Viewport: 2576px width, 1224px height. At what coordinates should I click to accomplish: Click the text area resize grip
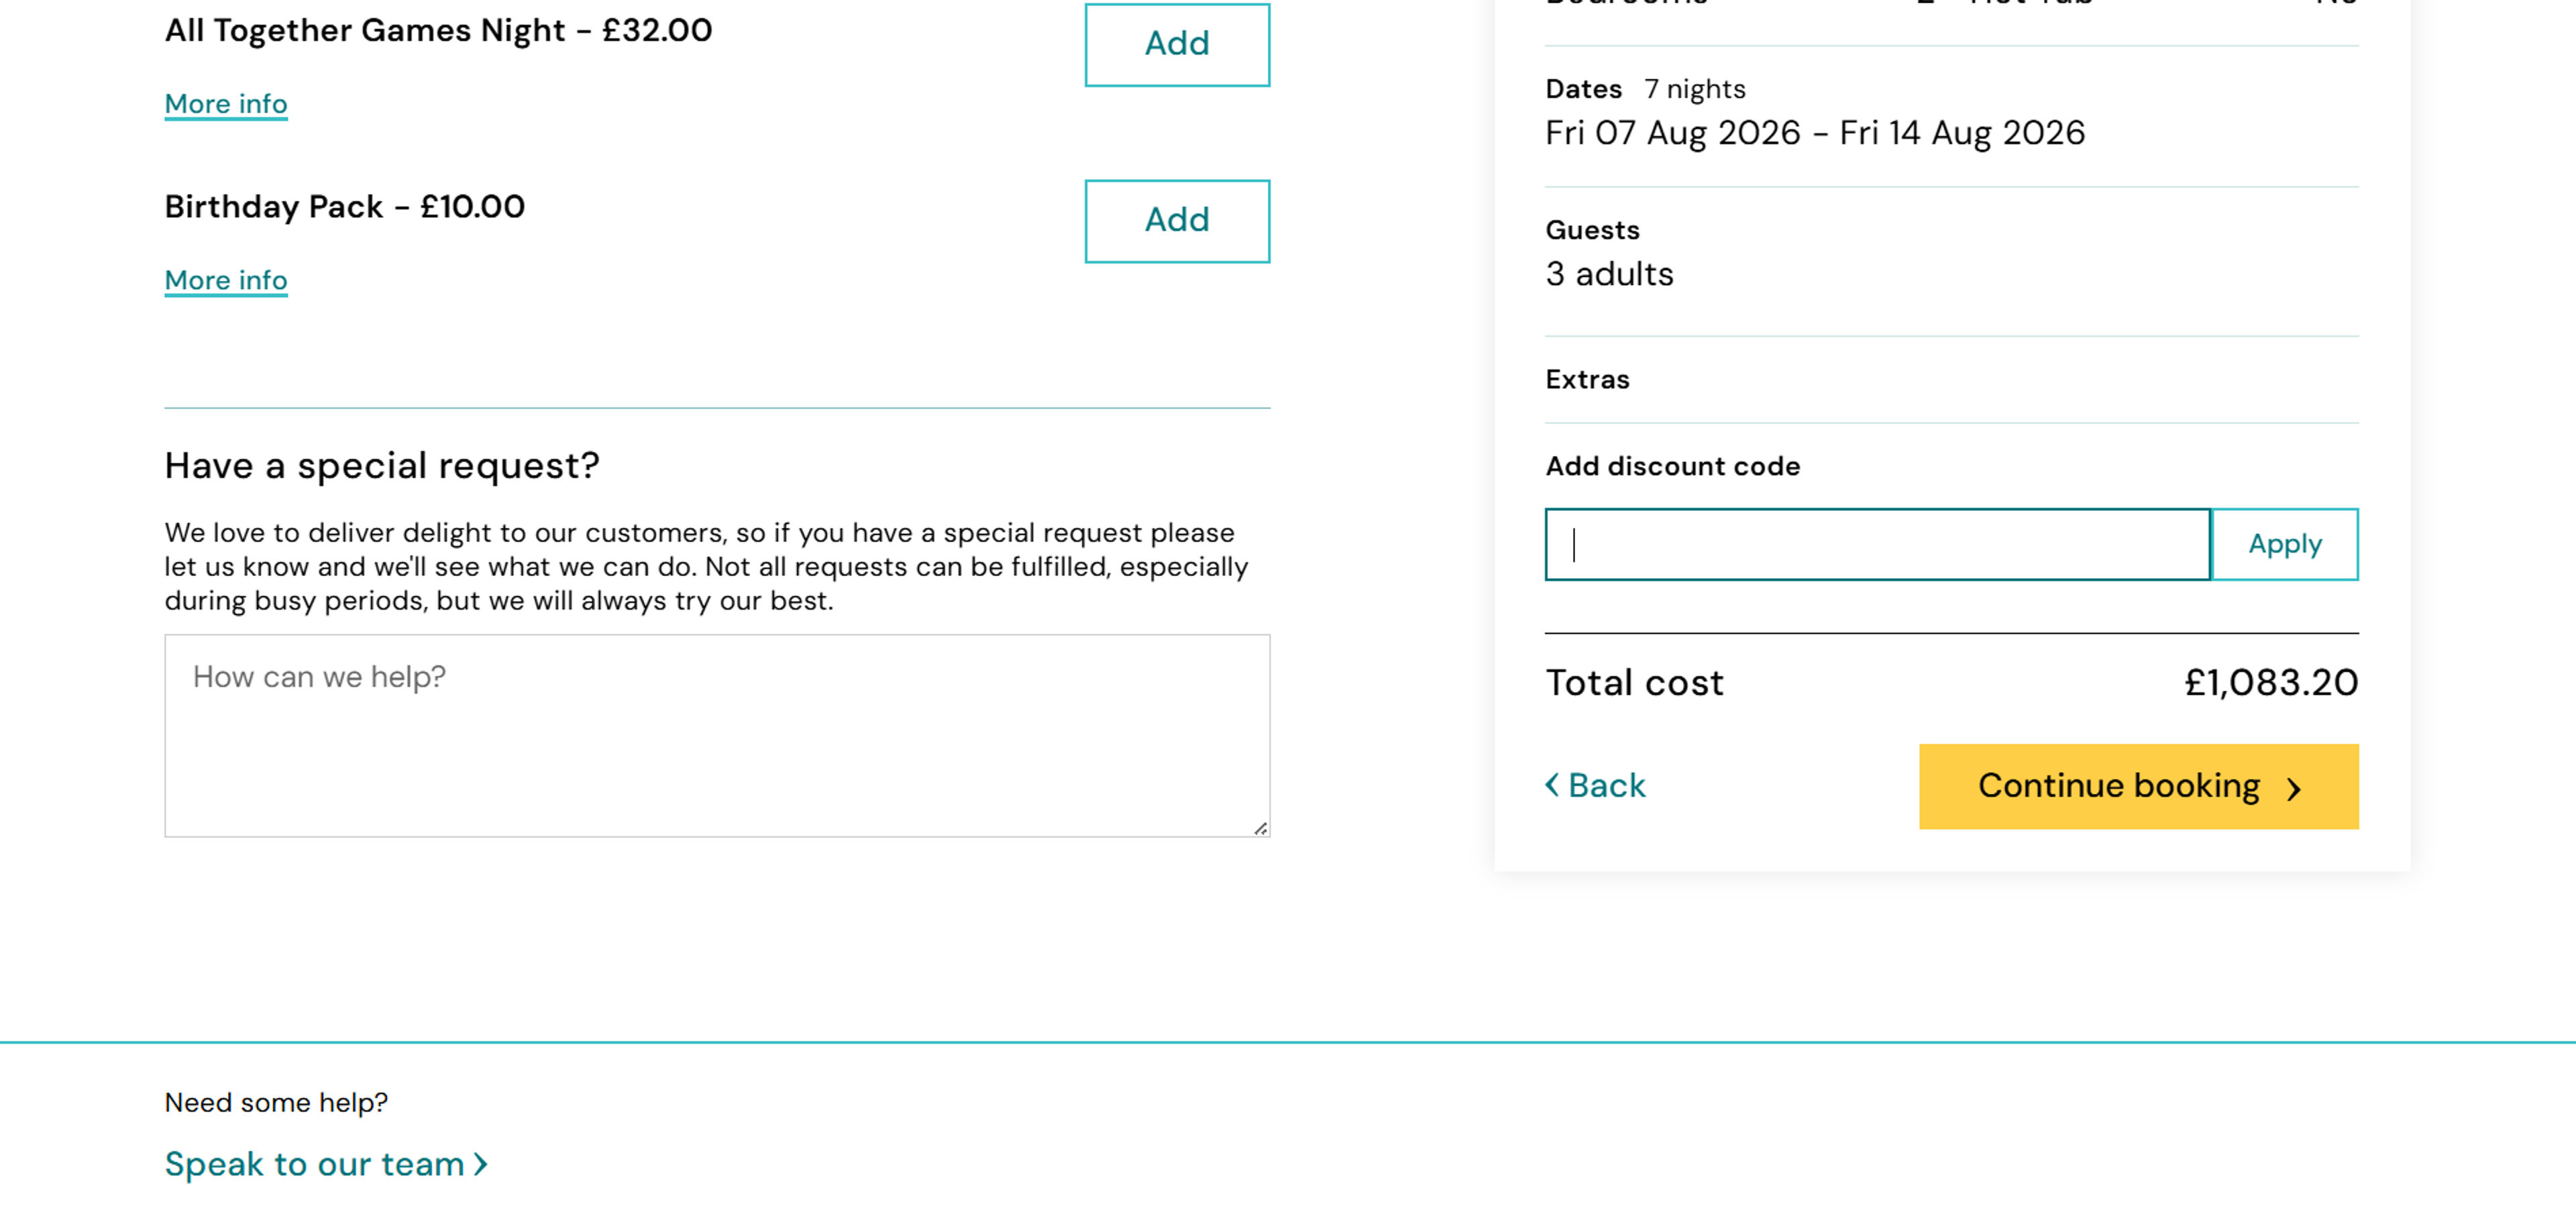1260,828
